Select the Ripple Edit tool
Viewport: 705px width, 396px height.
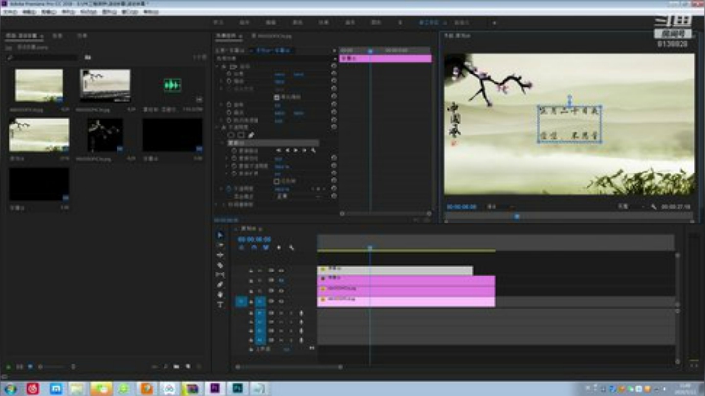[220, 255]
